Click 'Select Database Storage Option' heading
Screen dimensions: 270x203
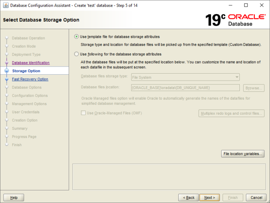coord(41,20)
